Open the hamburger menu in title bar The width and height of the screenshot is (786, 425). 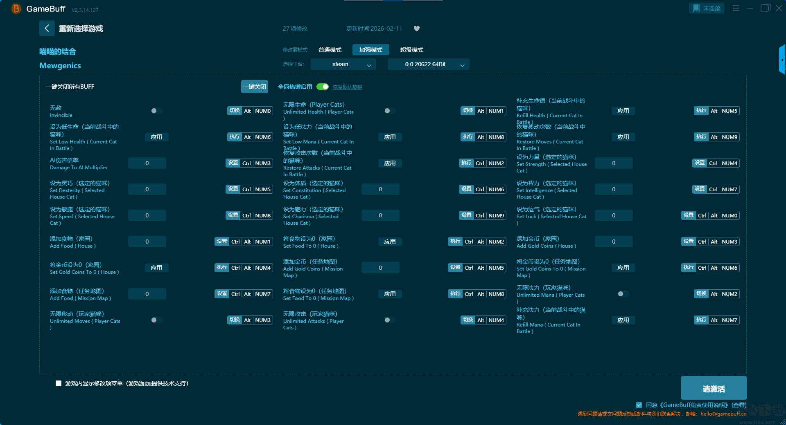coord(736,8)
